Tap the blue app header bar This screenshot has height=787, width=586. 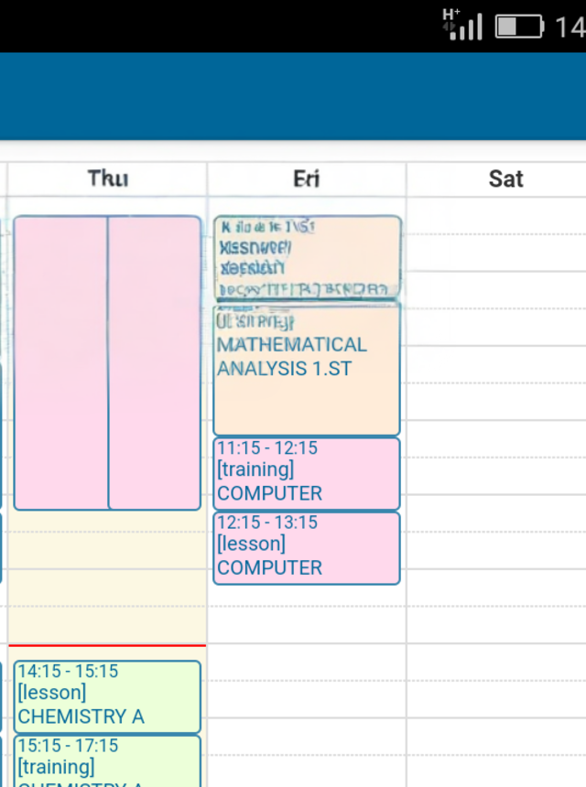[293, 96]
